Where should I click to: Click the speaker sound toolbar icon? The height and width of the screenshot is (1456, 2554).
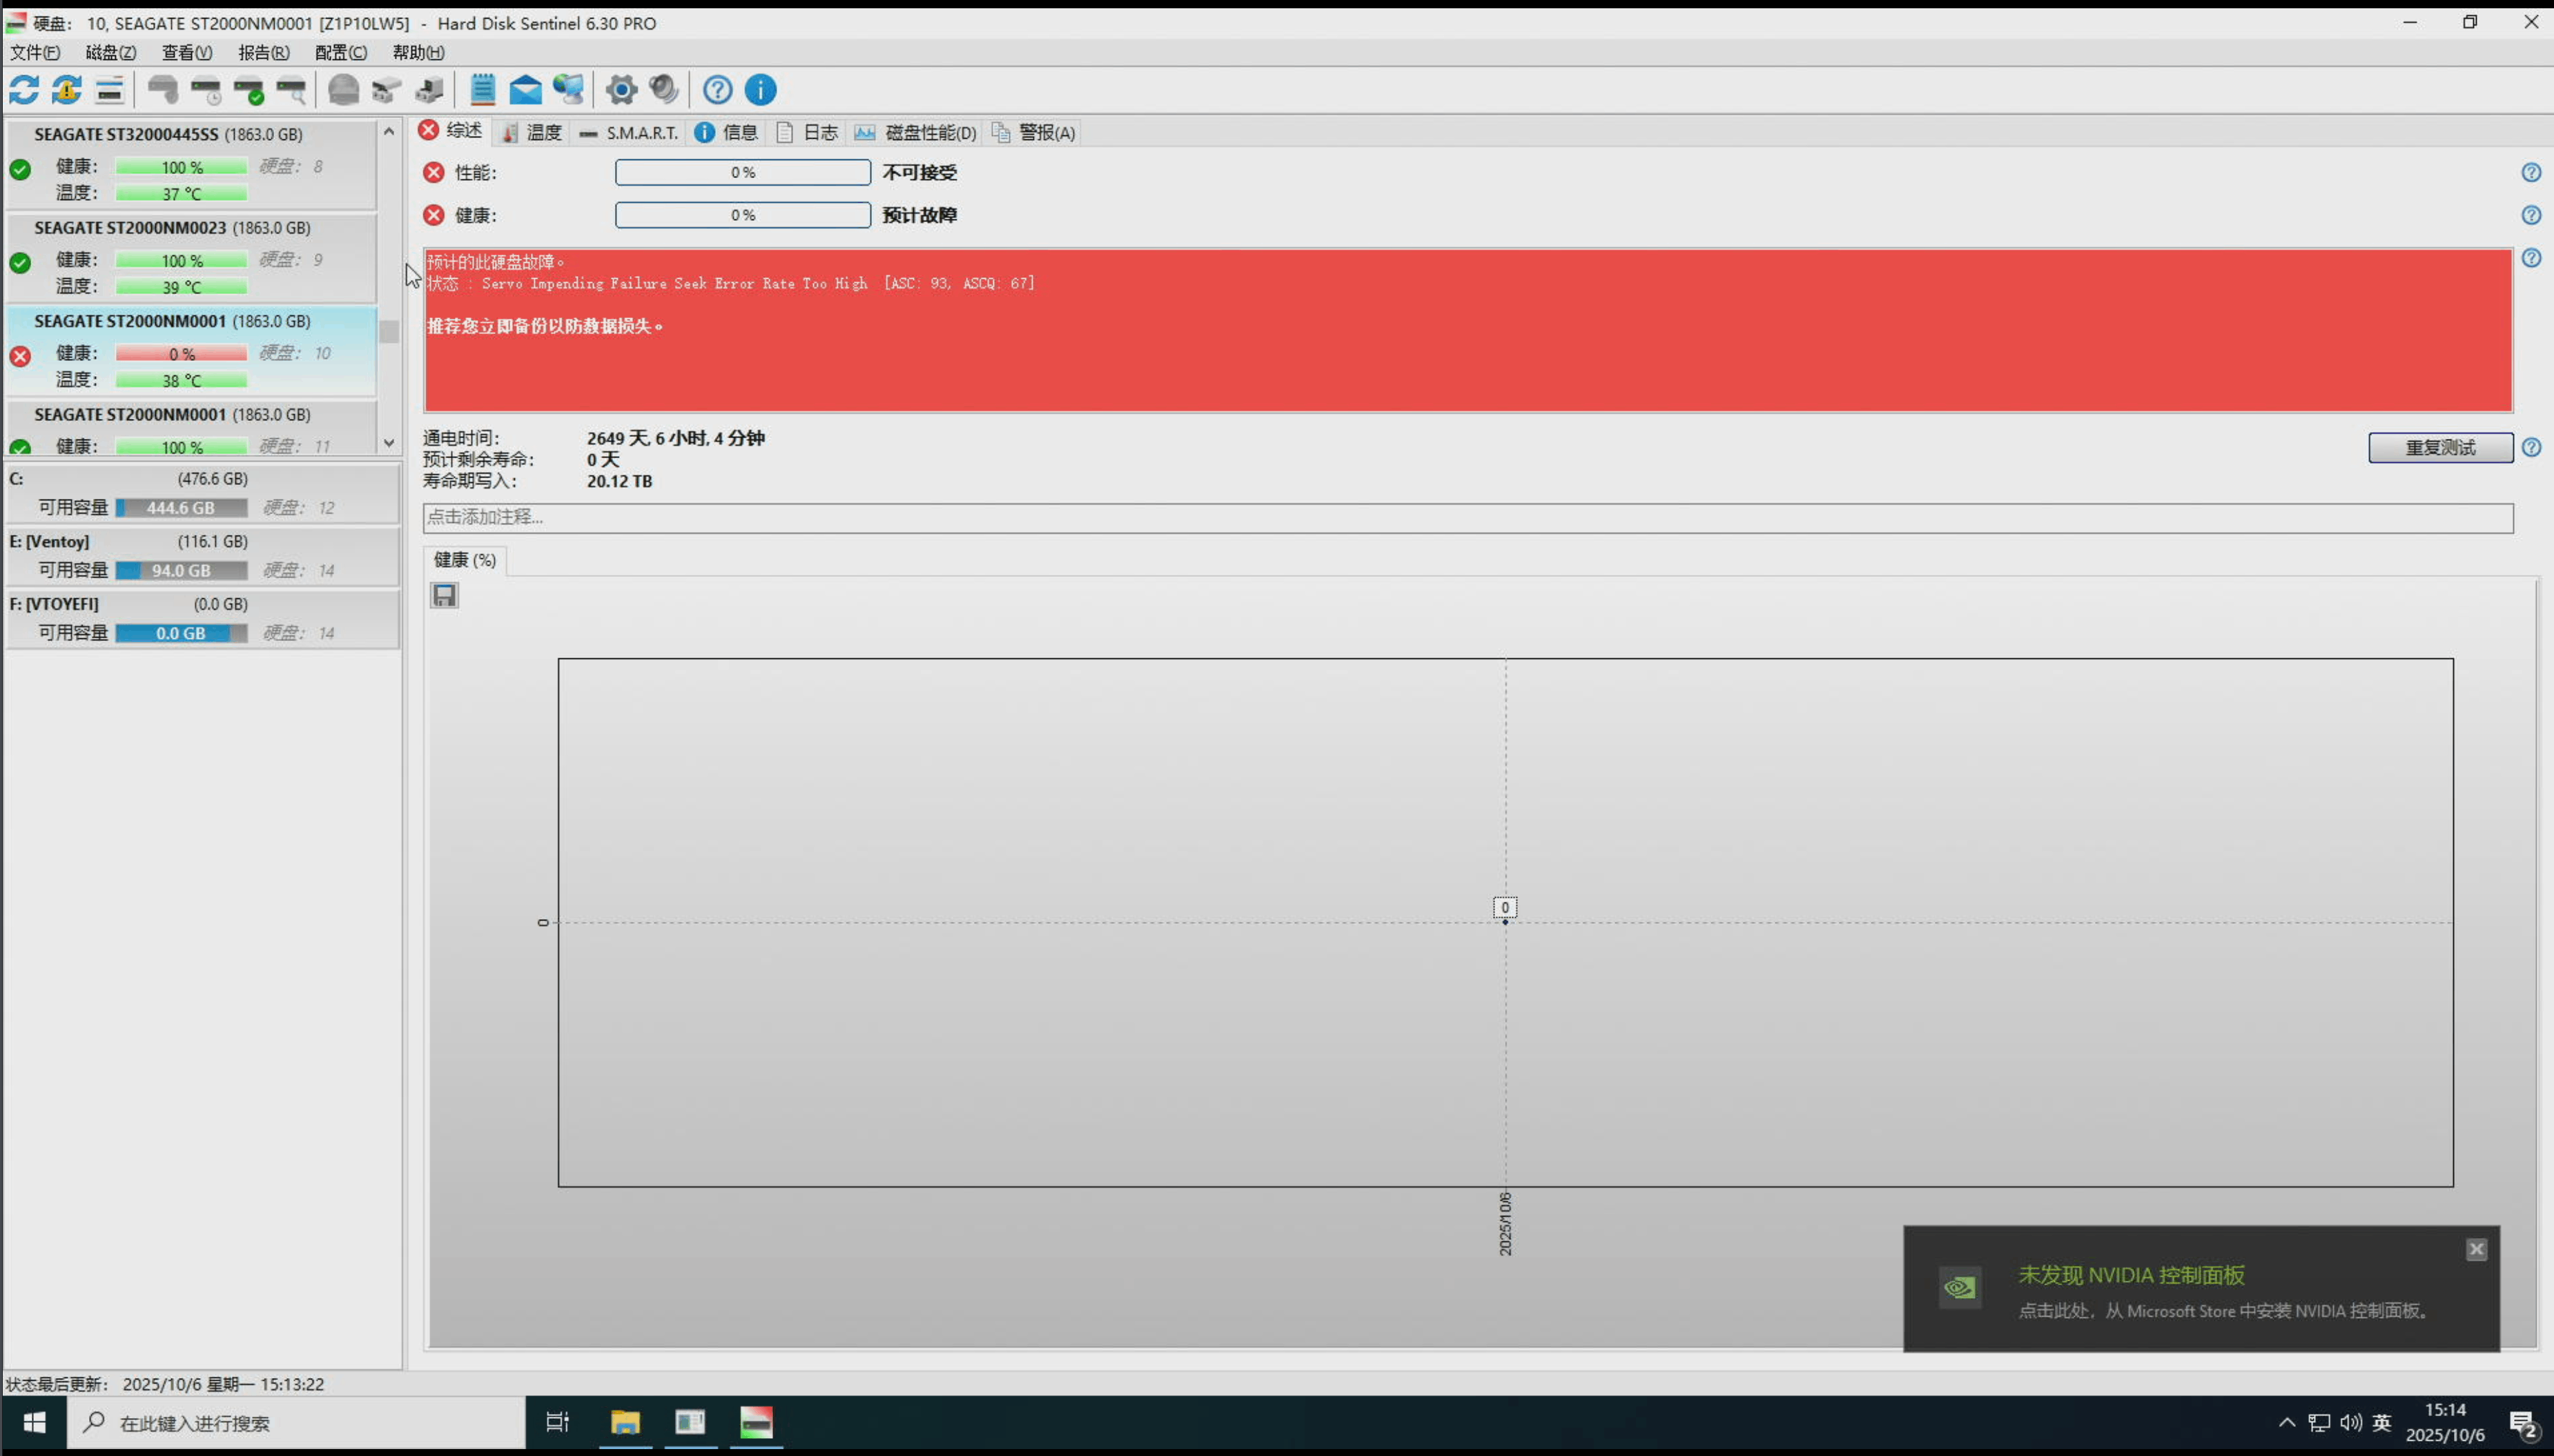[x=664, y=90]
